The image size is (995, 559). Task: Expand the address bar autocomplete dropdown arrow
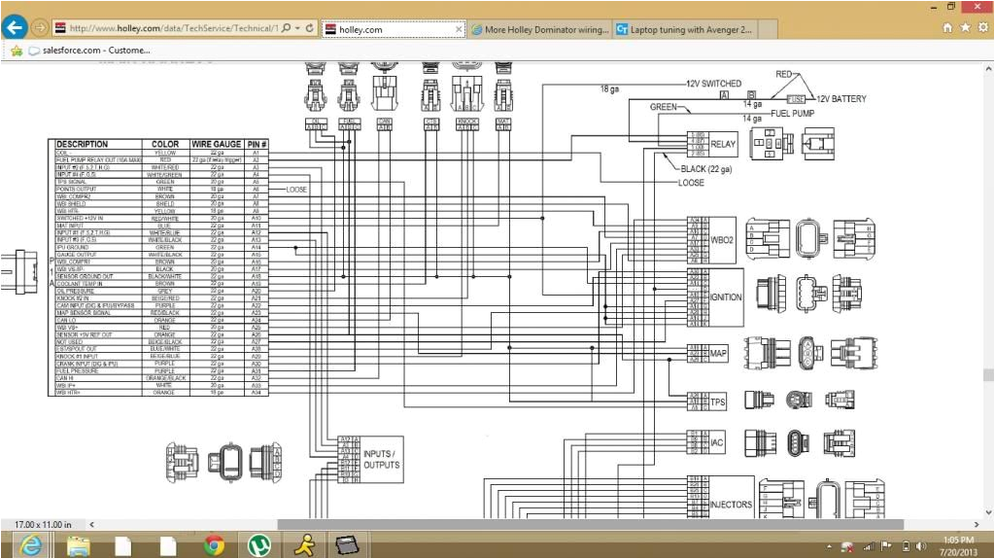(x=297, y=29)
